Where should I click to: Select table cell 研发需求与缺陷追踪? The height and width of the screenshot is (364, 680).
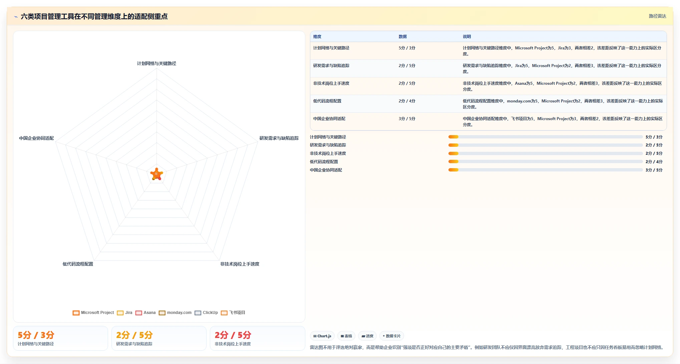[x=331, y=66]
